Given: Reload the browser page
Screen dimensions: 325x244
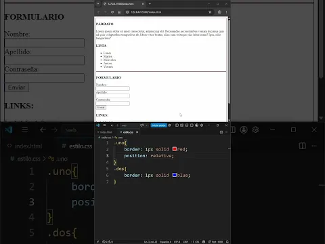Looking at the screenshot, I should click(112, 12).
